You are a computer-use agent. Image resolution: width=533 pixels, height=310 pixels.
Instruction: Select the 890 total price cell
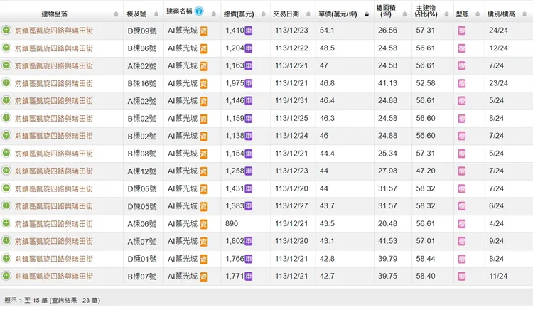[x=232, y=224]
